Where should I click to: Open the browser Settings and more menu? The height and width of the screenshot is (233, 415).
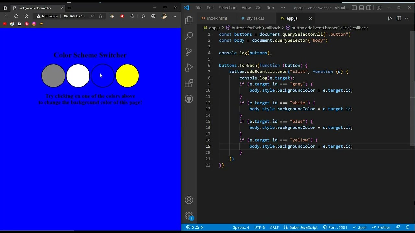point(174,16)
